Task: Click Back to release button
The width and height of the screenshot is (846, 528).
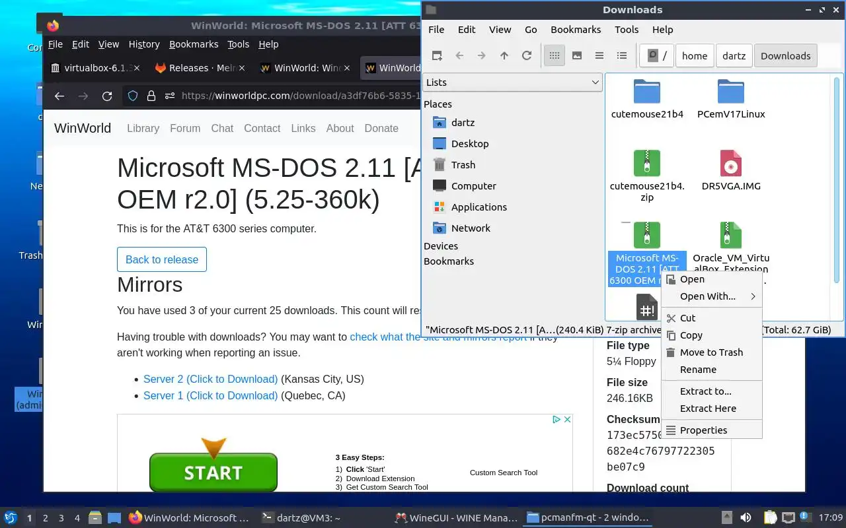Action: click(162, 259)
